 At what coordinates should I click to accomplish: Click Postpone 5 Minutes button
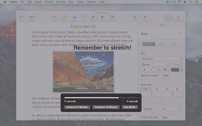pyautogui.click(x=77, y=107)
